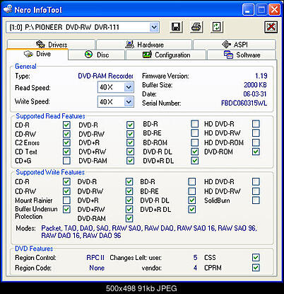Viewport: 284px width, 294px height.
Task: Click vendor changes left value 4
Action: point(195,268)
